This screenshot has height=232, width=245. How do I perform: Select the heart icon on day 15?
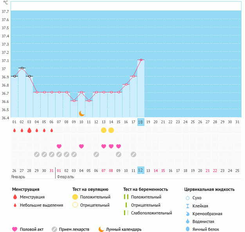tap(119, 146)
